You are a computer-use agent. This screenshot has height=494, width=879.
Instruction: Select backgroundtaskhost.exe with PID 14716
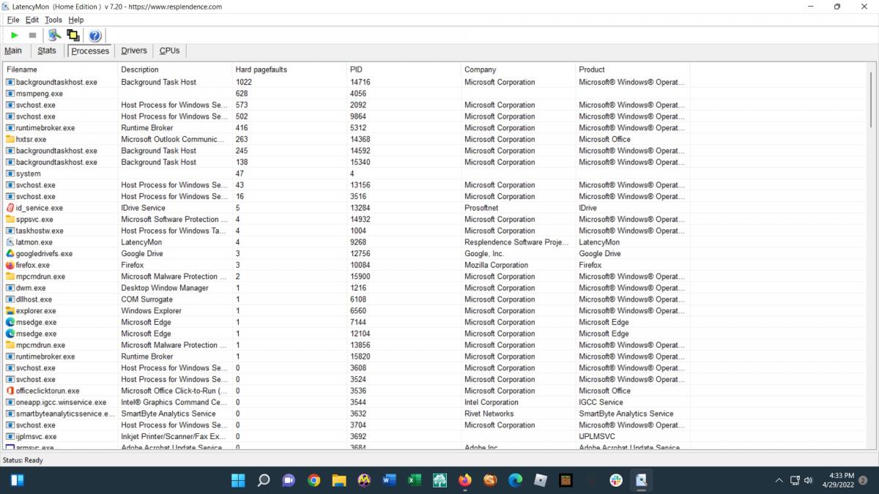coord(56,82)
